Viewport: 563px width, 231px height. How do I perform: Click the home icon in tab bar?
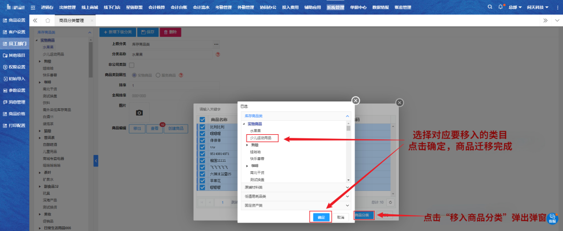pos(48,20)
